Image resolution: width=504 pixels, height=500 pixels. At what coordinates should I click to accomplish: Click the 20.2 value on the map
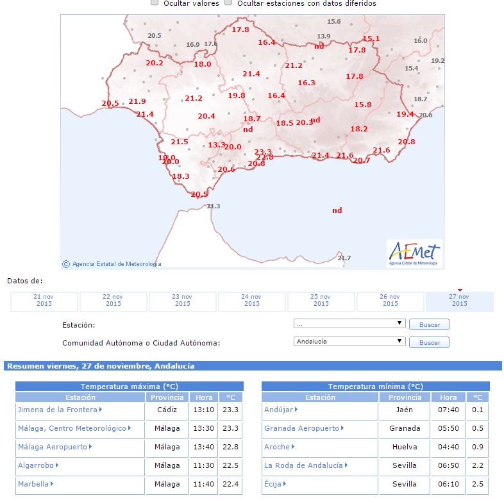point(155,63)
